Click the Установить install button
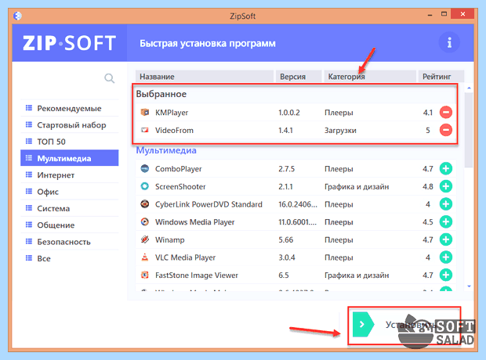The height and width of the screenshot is (360, 486). 404,325
